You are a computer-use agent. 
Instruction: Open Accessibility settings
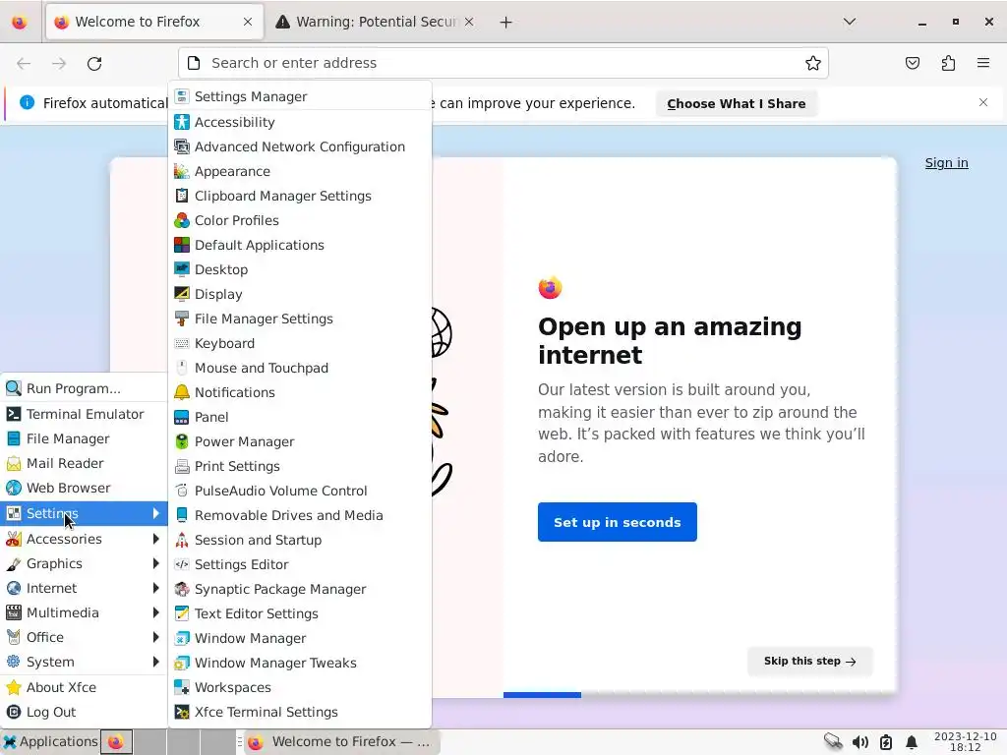pos(300,122)
